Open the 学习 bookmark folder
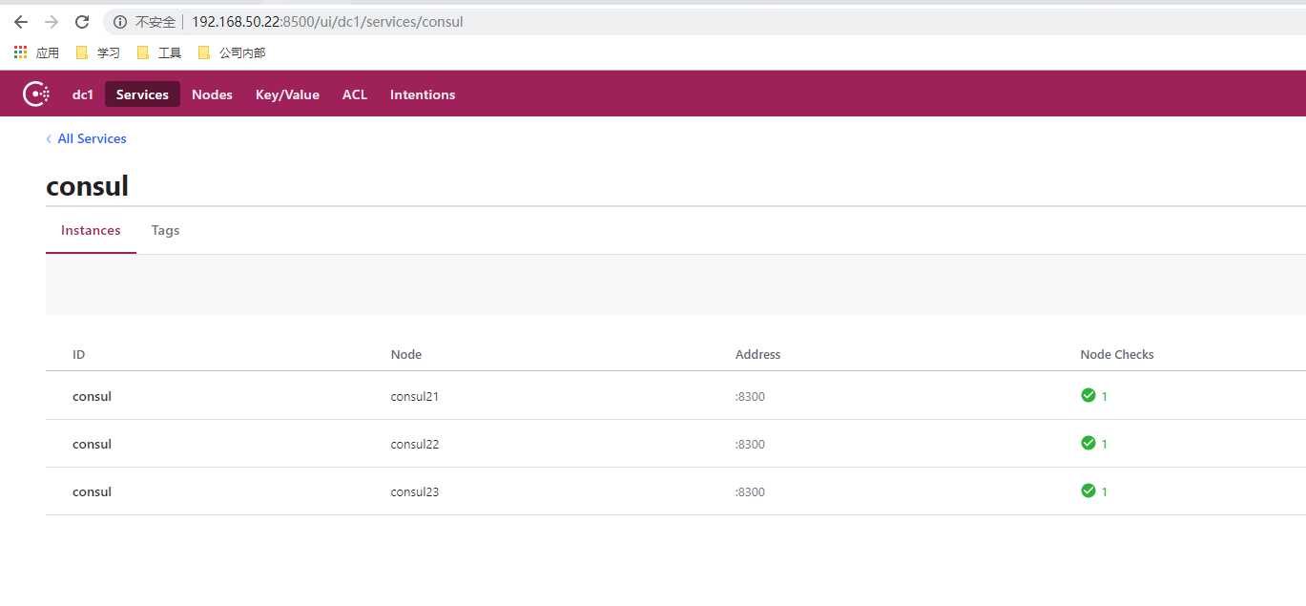The image size is (1306, 606). (x=97, y=52)
